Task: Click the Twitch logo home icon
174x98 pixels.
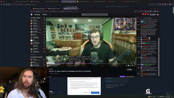Action: pos(32,14)
